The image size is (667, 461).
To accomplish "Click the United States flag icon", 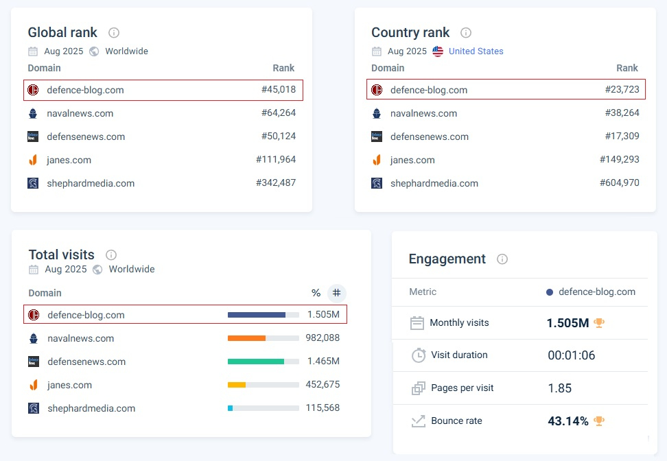I will (438, 51).
